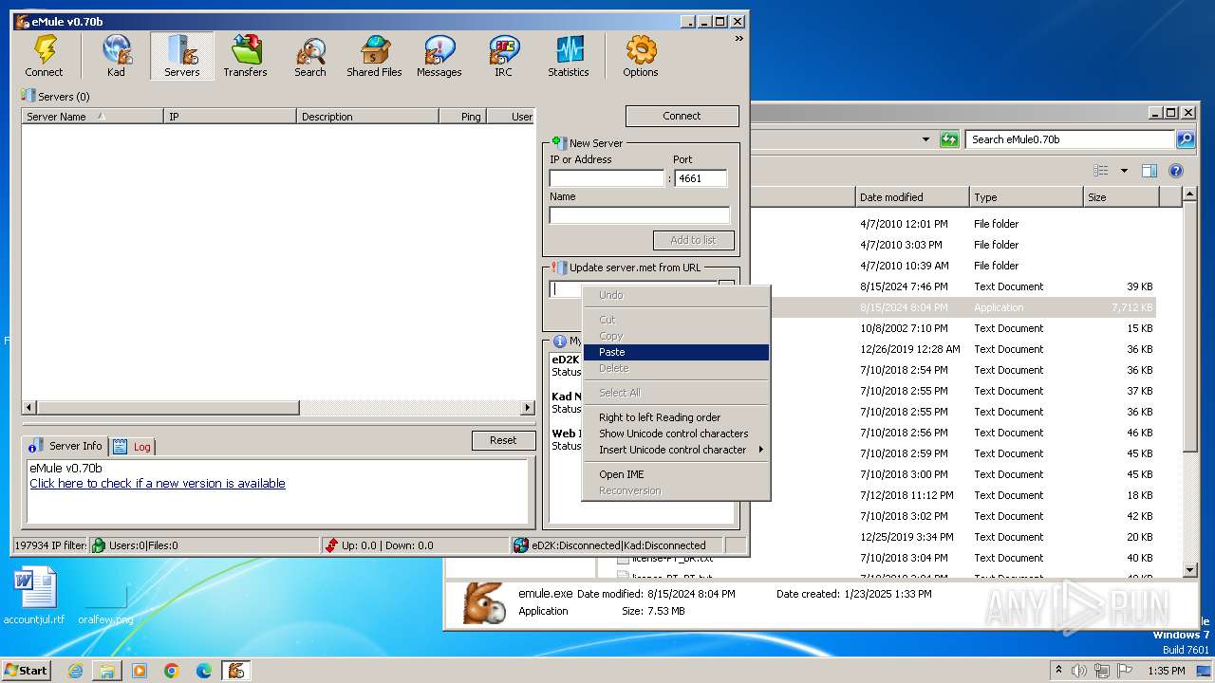This screenshot has height=683, width=1215.
Task: Open the Search view
Action: pyautogui.click(x=309, y=56)
